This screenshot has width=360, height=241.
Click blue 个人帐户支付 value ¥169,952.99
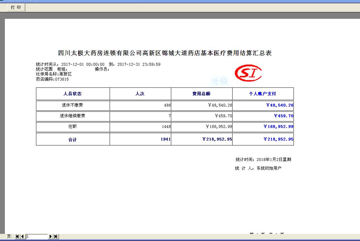(x=278, y=127)
